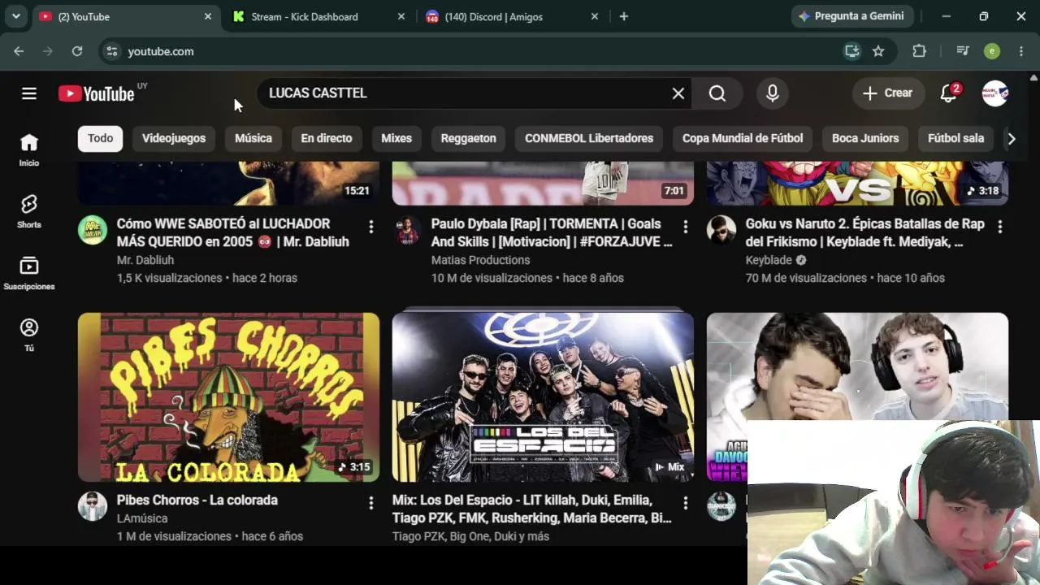Image resolution: width=1040 pixels, height=585 pixels.
Task: Switch to Discord | Amigos tab
Action: pos(513,16)
